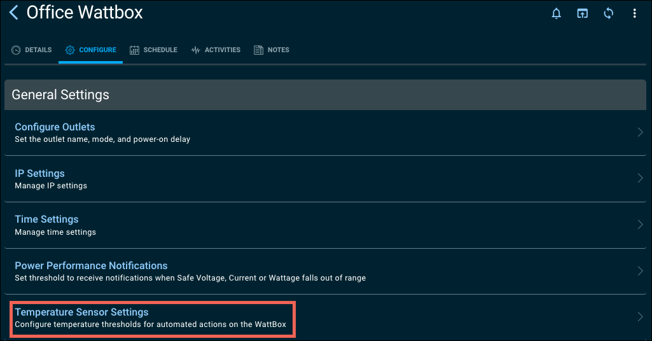Click the gear icon beside CONFIGURE

click(x=70, y=50)
